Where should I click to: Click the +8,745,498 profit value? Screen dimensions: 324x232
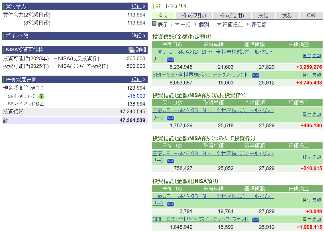309,83
